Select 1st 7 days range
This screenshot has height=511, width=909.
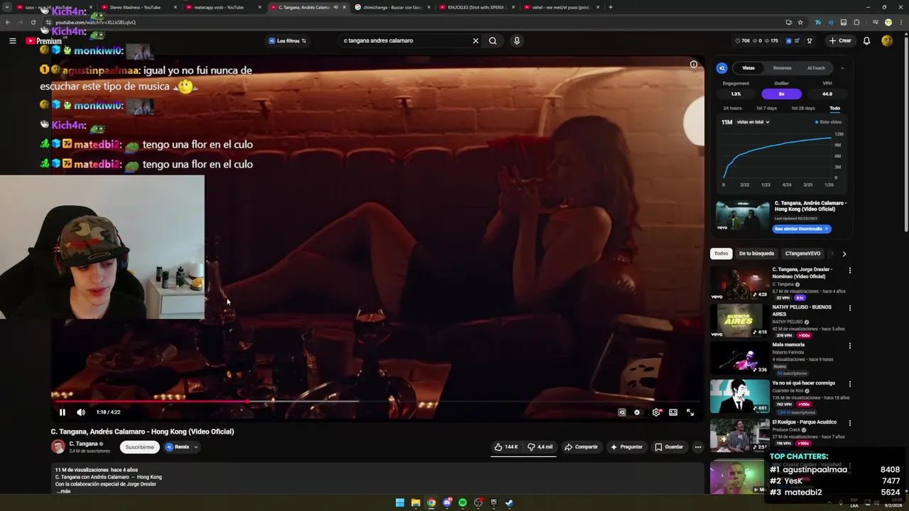[x=766, y=108]
